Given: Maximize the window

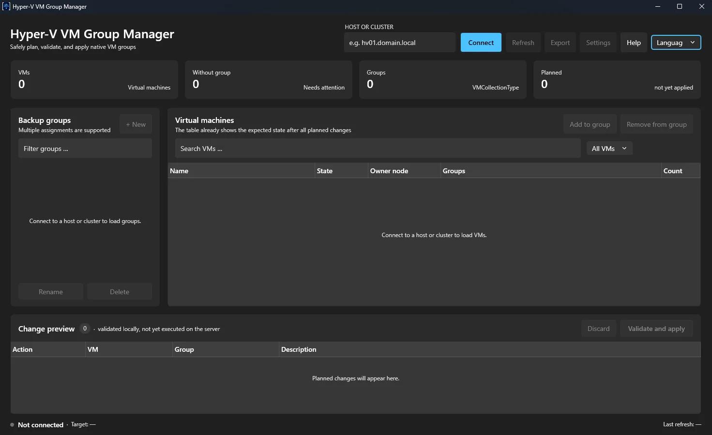Looking at the screenshot, I should [x=680, y=7].
